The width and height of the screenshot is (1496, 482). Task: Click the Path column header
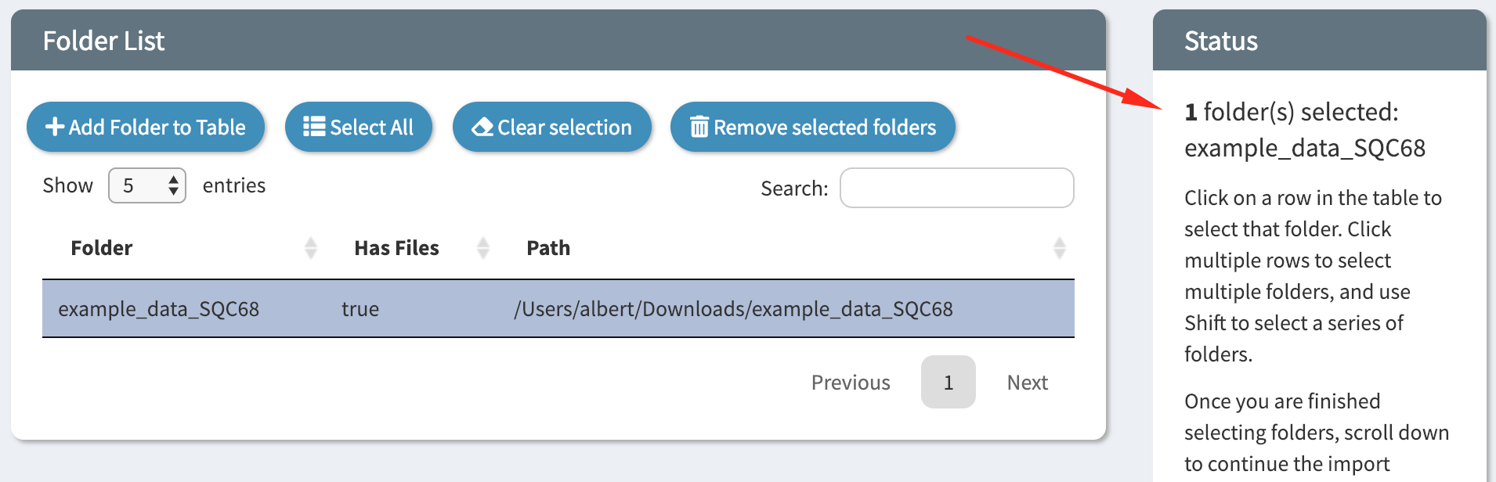click(548, 248)
